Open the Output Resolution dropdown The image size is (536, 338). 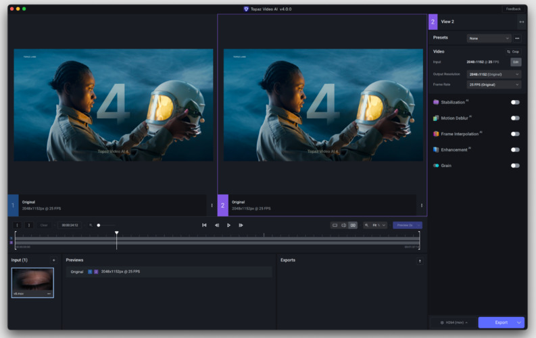[494, 74]
